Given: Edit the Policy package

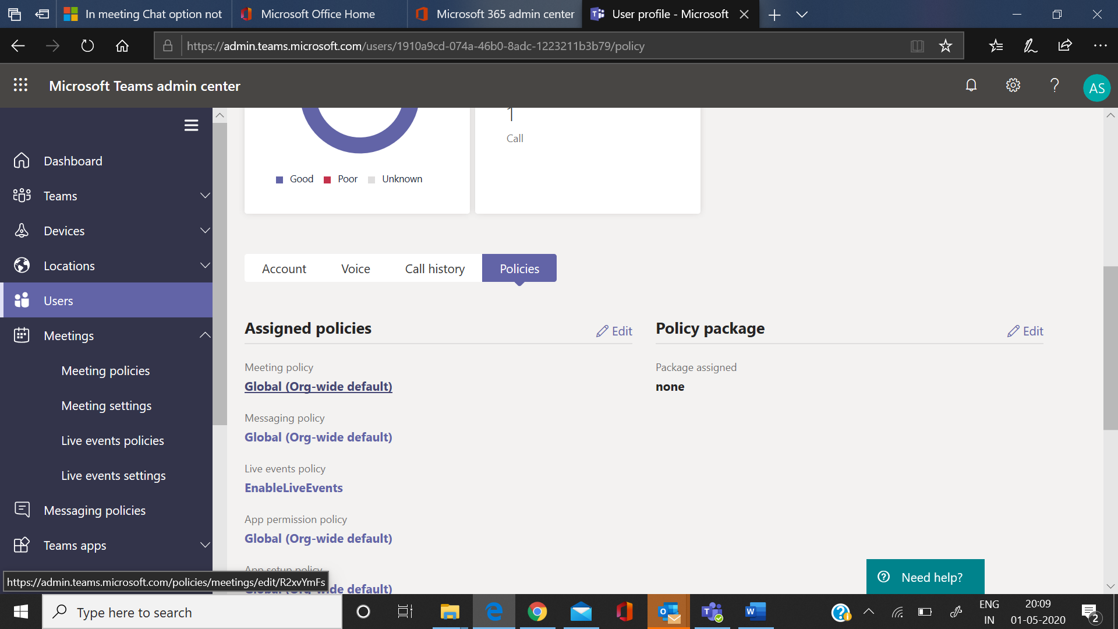Looking at the screenshot, I should pyautogui.click(x=1025, y=331).
